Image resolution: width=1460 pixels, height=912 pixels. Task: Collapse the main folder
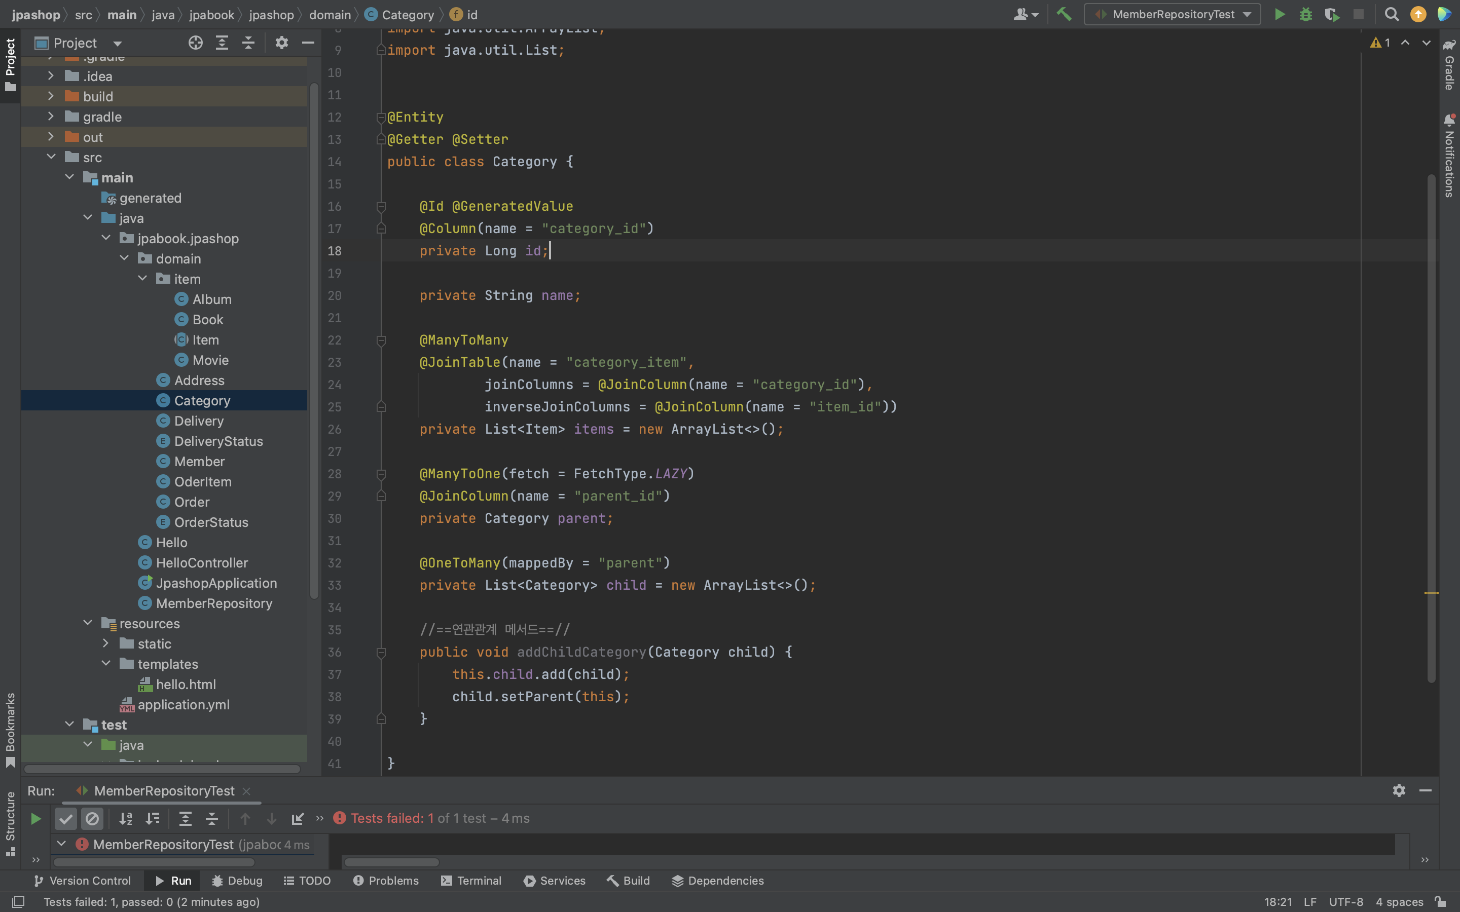pos(69,177)
